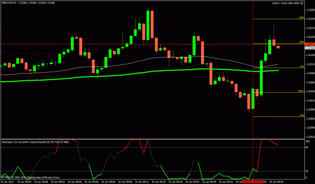
Task: Select the -5% yellow stop line label
Action: (302, 115)
